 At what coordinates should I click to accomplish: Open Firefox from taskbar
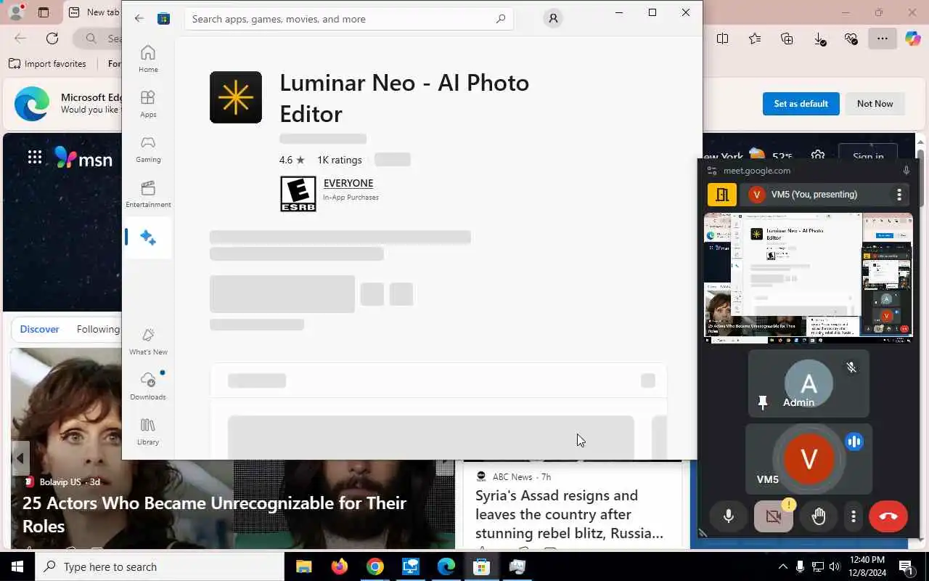(x=339, y=566)
